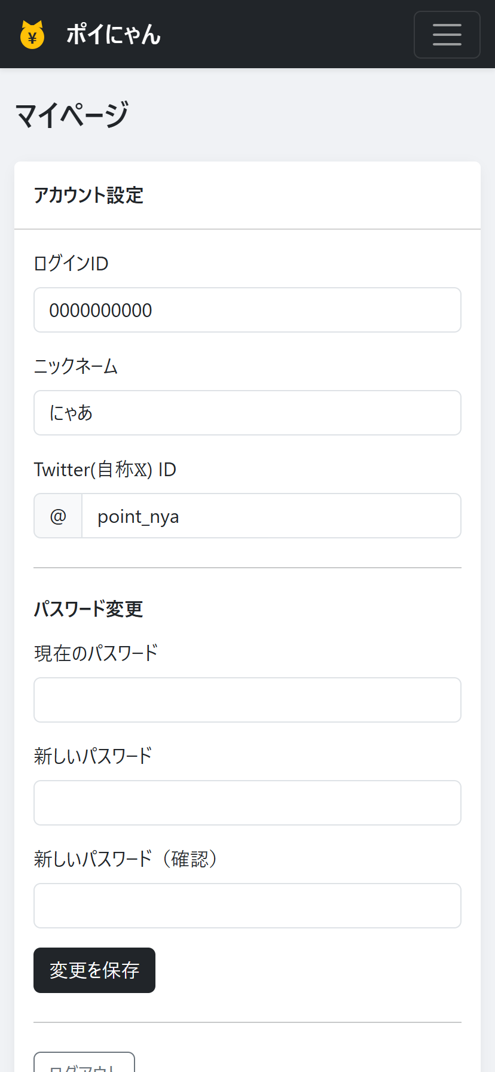This screenshot has width=495, height=1072.
Task: Click the Twitter ID field showing point_nya
Action: 271,516
